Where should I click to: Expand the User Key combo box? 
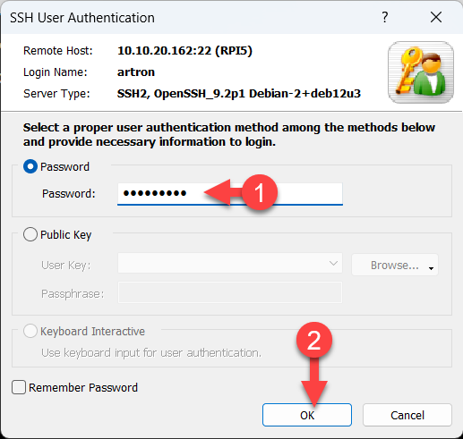pos(230,263)
